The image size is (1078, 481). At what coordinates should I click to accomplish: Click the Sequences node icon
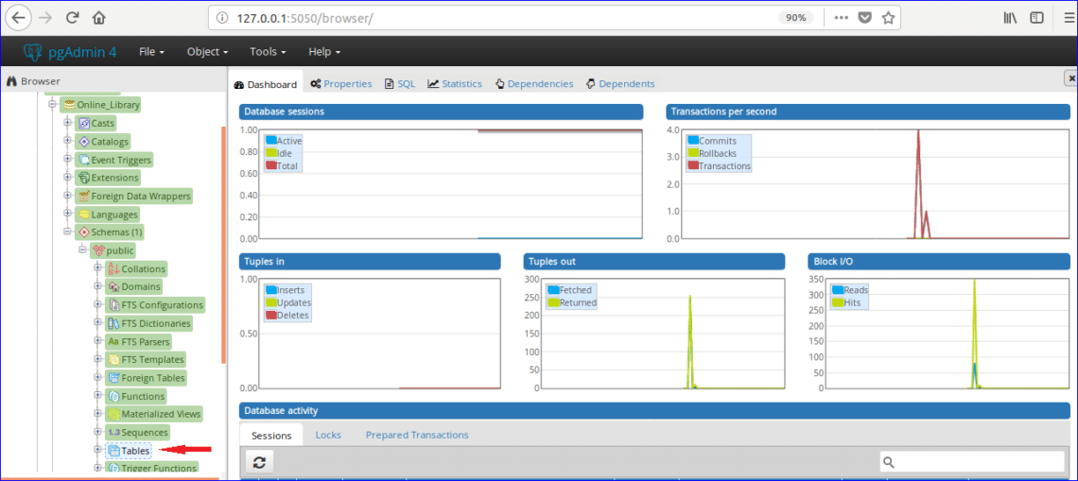(113, 433)
